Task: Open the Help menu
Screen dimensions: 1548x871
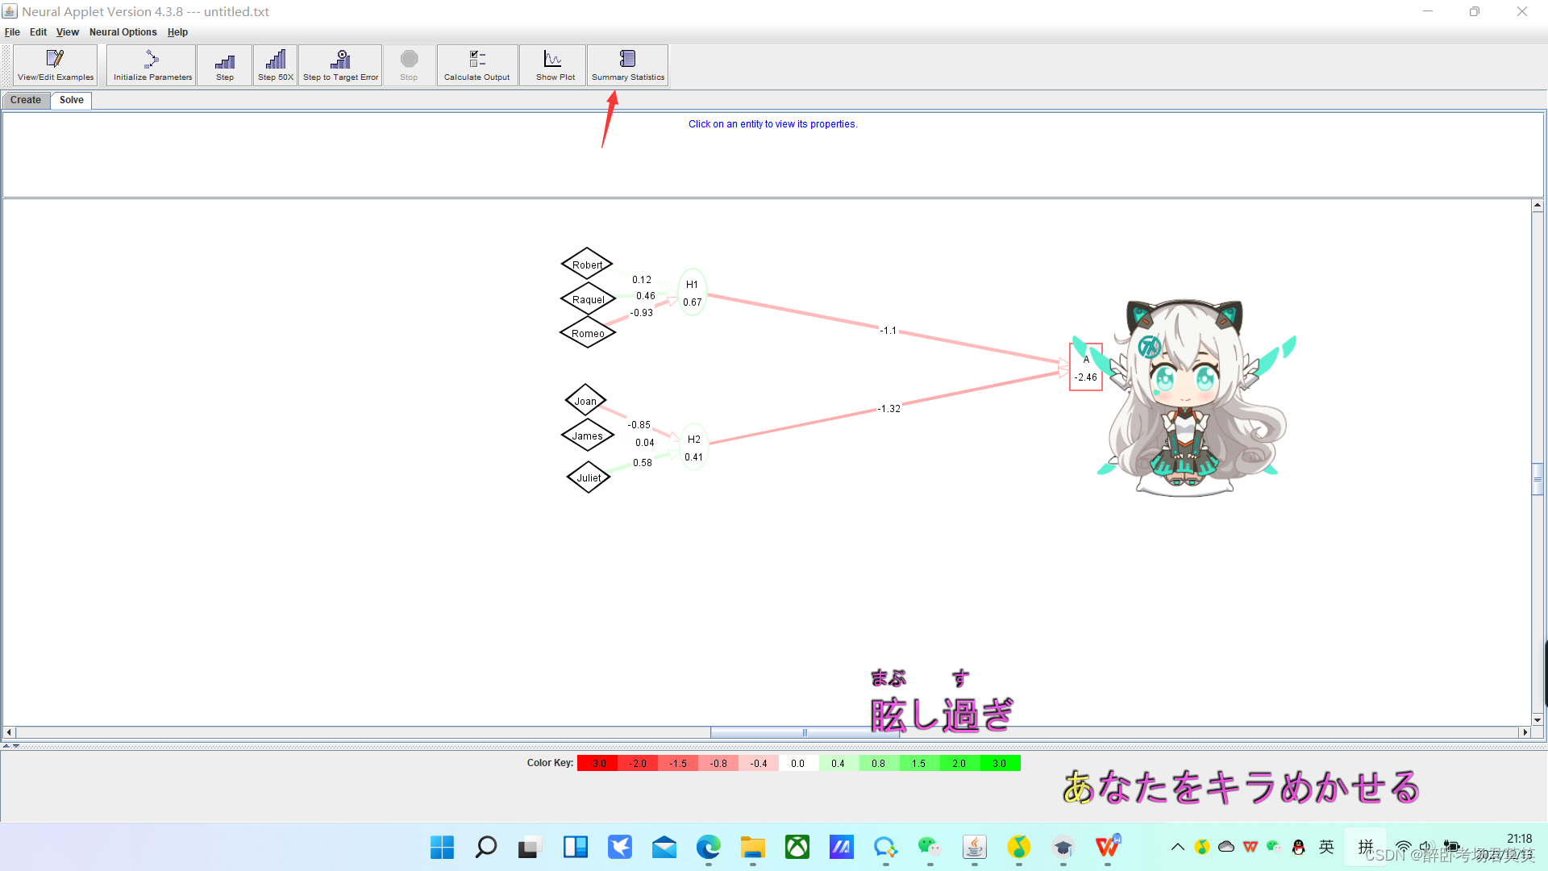Action: [x=177, y=32]
